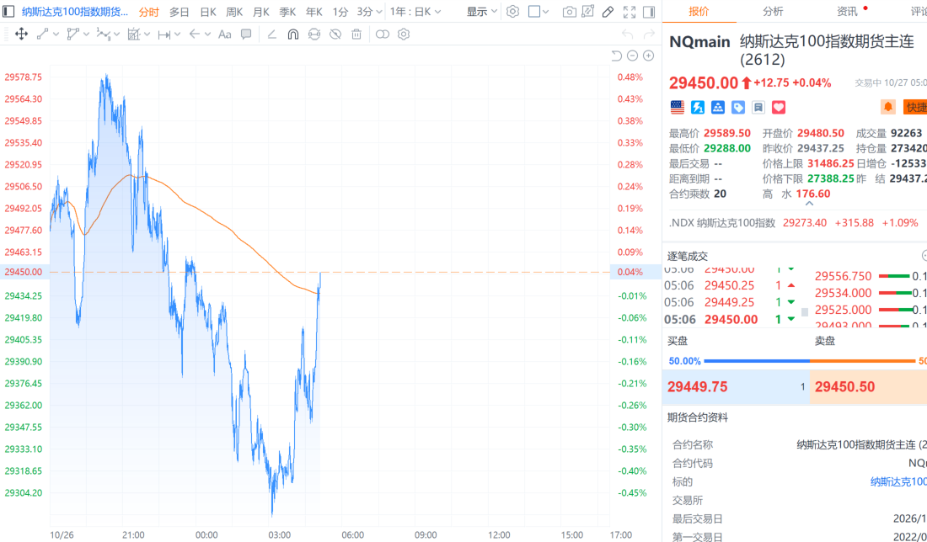
Task: Toggle the magnet snap mode
Action: [292, 35]
